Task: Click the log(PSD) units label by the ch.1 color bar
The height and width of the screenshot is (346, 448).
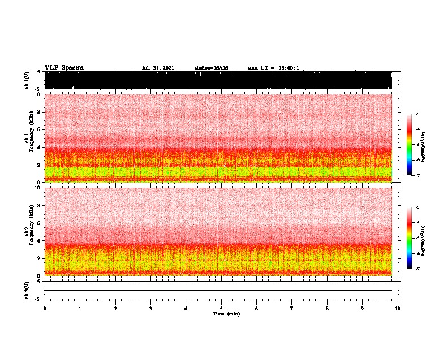Action: tap(423, 147)
